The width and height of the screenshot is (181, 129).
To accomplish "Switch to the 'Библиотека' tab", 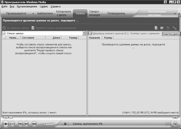I will point(45,13).
